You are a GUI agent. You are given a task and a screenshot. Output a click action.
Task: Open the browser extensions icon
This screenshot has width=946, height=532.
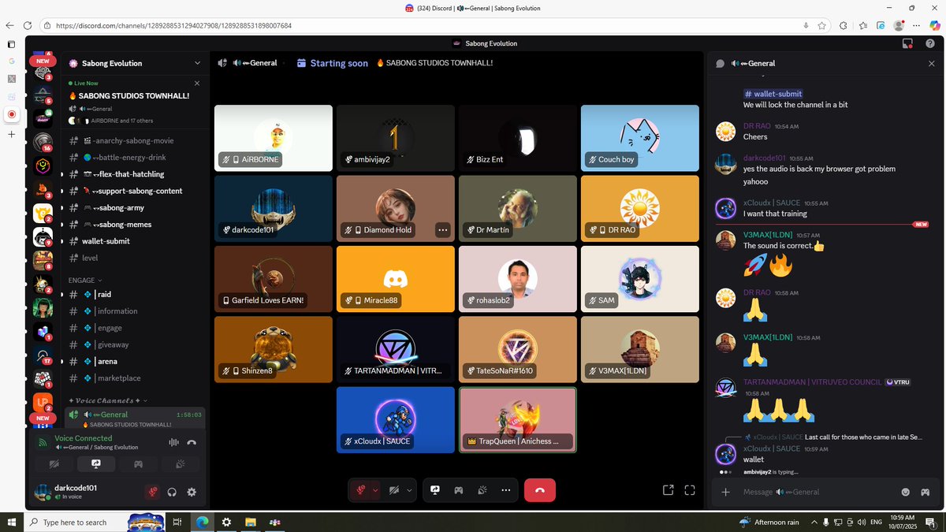(x=843, y=25)
